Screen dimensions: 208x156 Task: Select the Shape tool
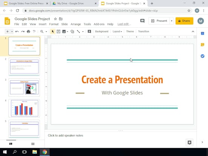click(72, 31)
